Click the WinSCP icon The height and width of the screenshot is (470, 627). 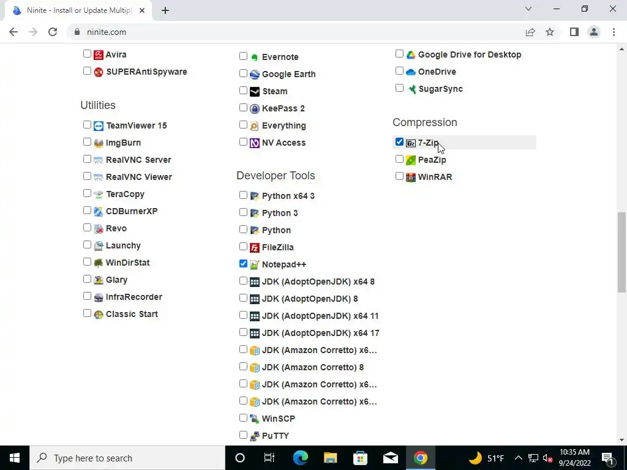[255, 419]
